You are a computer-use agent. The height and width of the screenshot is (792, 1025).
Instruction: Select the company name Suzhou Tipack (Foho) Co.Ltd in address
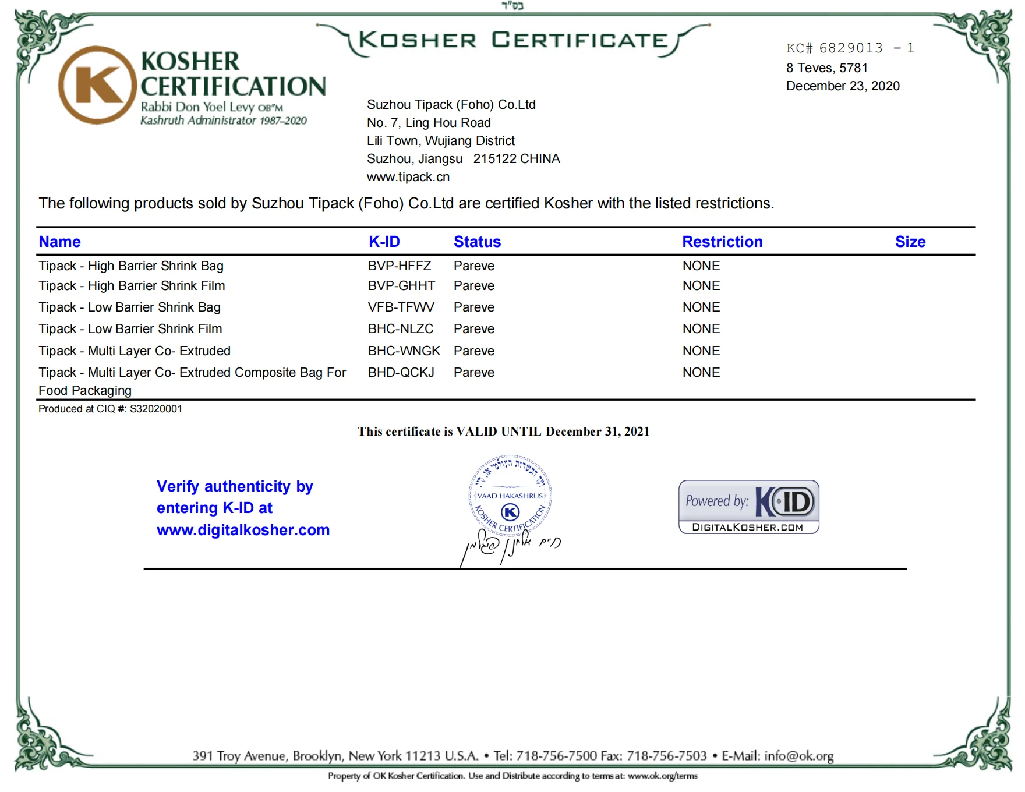pos(451,105)
